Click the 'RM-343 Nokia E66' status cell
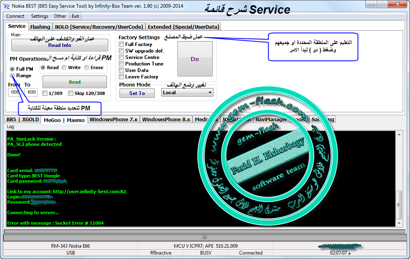 (x=70, y=246)
